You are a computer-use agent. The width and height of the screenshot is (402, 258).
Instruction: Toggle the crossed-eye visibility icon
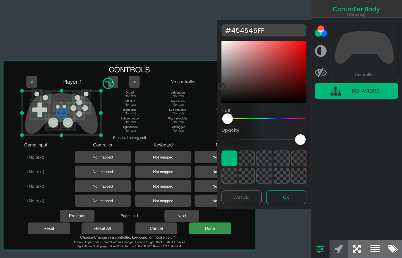point(320,72)
